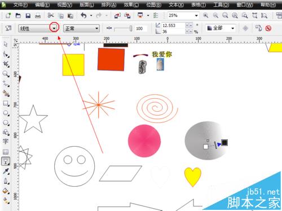Click the Print icon
Screen dimensions: 282x211
click(x=38, y=16)
